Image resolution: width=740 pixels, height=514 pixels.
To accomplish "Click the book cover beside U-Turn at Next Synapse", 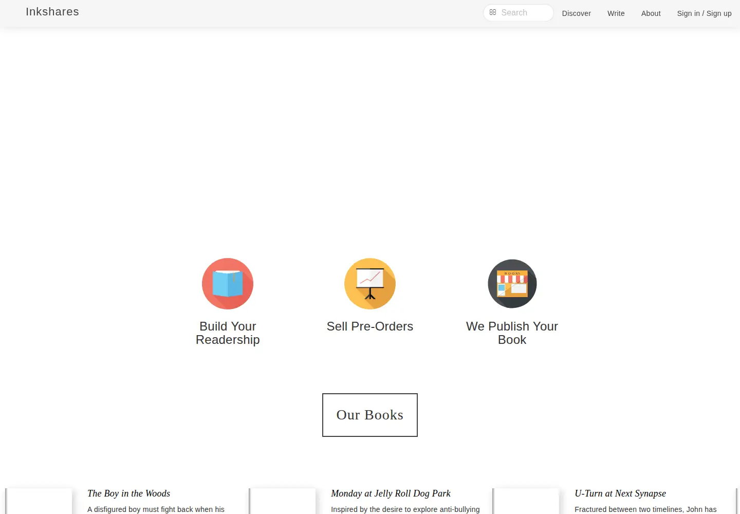I will tap(526, 501).
